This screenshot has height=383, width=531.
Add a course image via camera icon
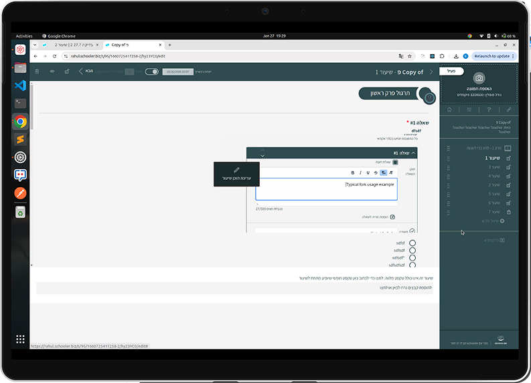(x=479, y=78)
